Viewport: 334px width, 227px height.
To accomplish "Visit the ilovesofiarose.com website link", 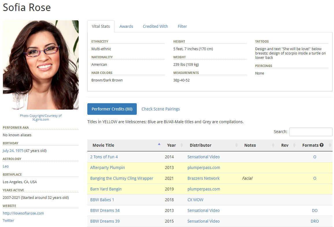I will point(23,213).
